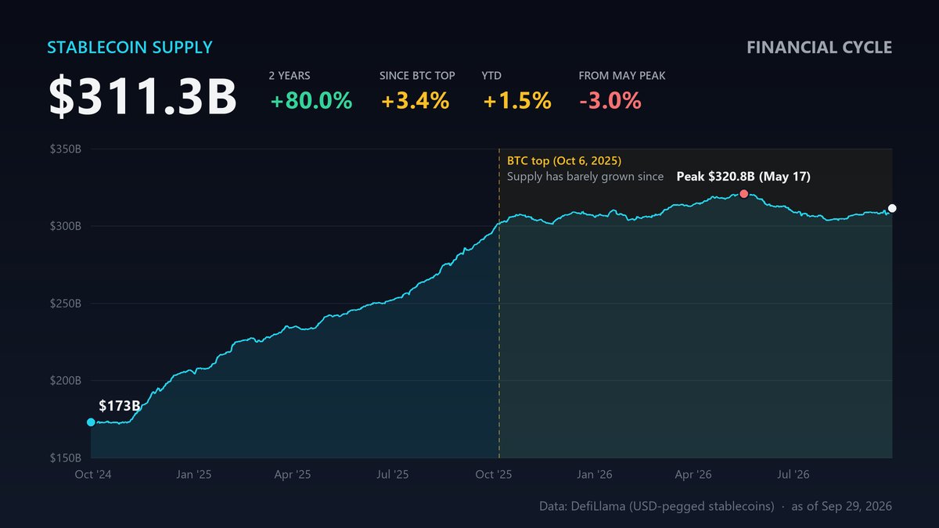Click the Jul '25 x-axis label

click(x=393, y=475)
